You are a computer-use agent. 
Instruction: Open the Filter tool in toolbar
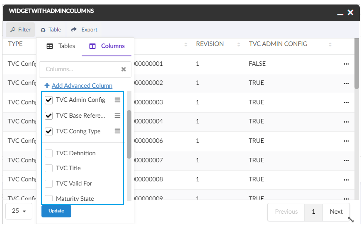point(20,30)
